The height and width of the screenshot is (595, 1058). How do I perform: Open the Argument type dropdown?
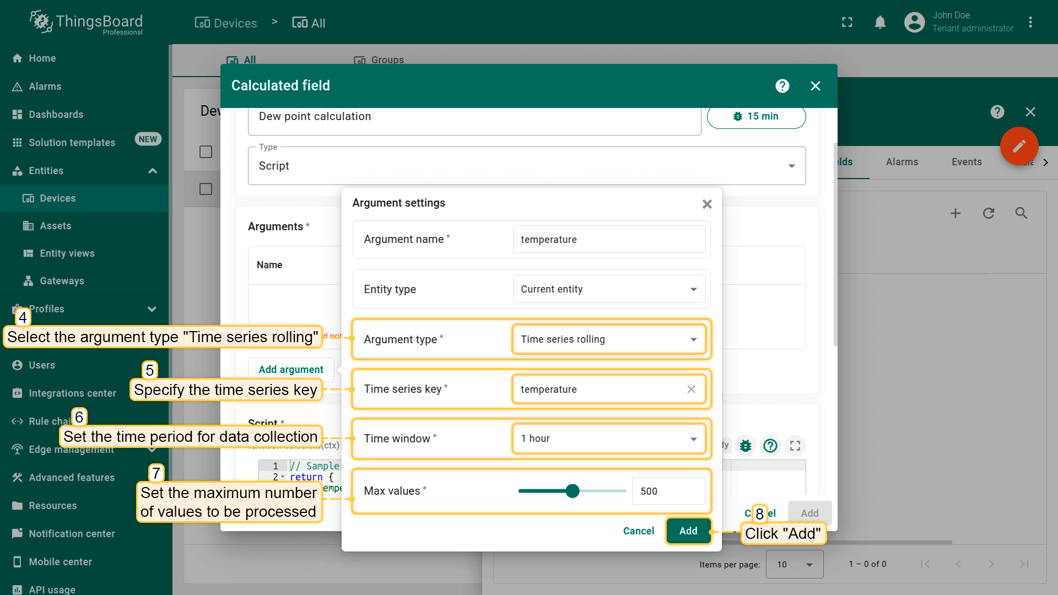pos(608,339)
